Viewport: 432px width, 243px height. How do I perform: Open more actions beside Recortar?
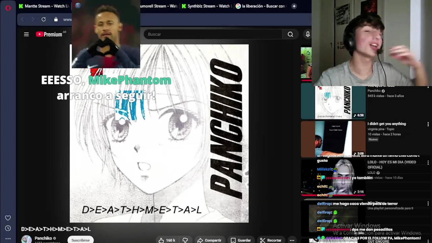292,240
